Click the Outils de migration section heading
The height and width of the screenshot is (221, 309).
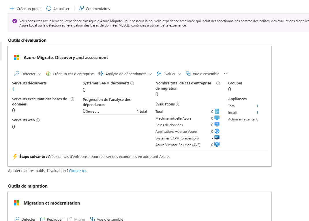point(28,186)
